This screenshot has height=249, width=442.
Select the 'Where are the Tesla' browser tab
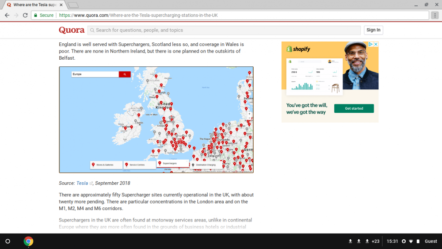coord(34,5)
